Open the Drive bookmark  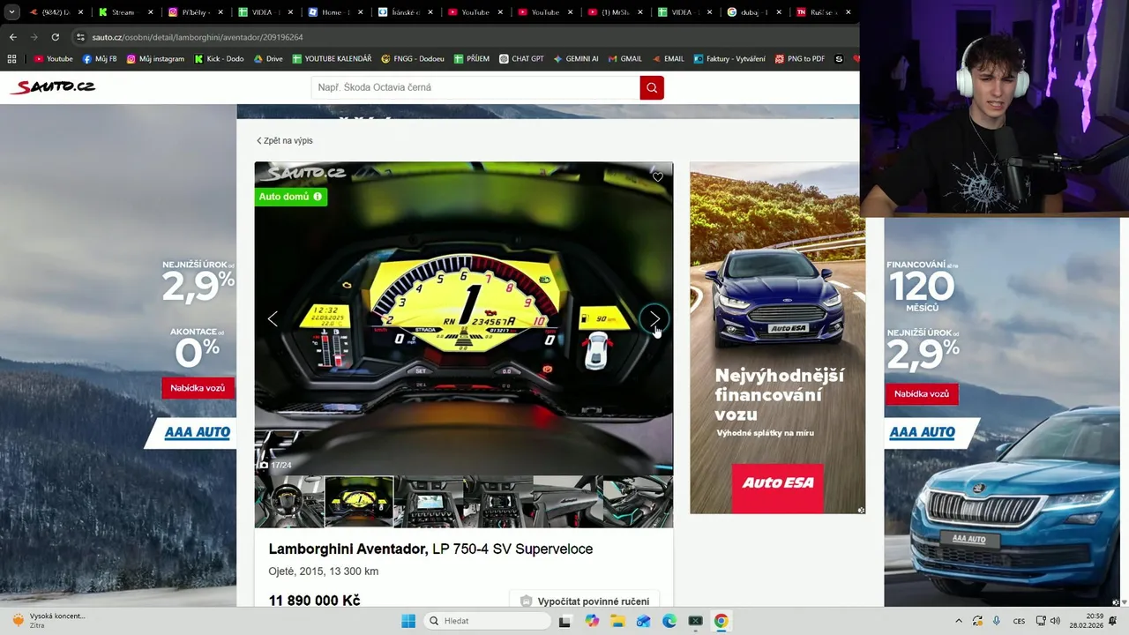pyautogui.click(x=268, y=59)
